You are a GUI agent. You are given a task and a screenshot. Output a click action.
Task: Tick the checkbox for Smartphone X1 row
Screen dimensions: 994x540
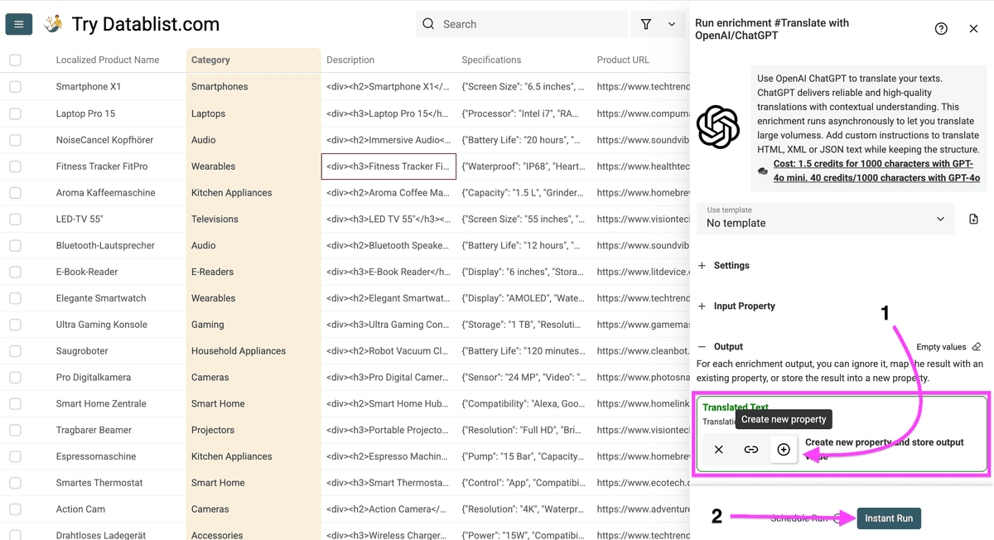click(15, 86)
